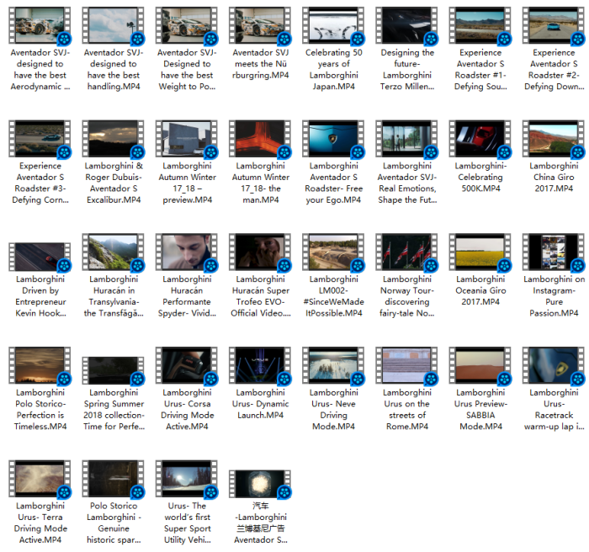589x552 pixels.
Task: Select Experience Aventador S Roadster #3 video icon
Action: [x=40, y=139]
